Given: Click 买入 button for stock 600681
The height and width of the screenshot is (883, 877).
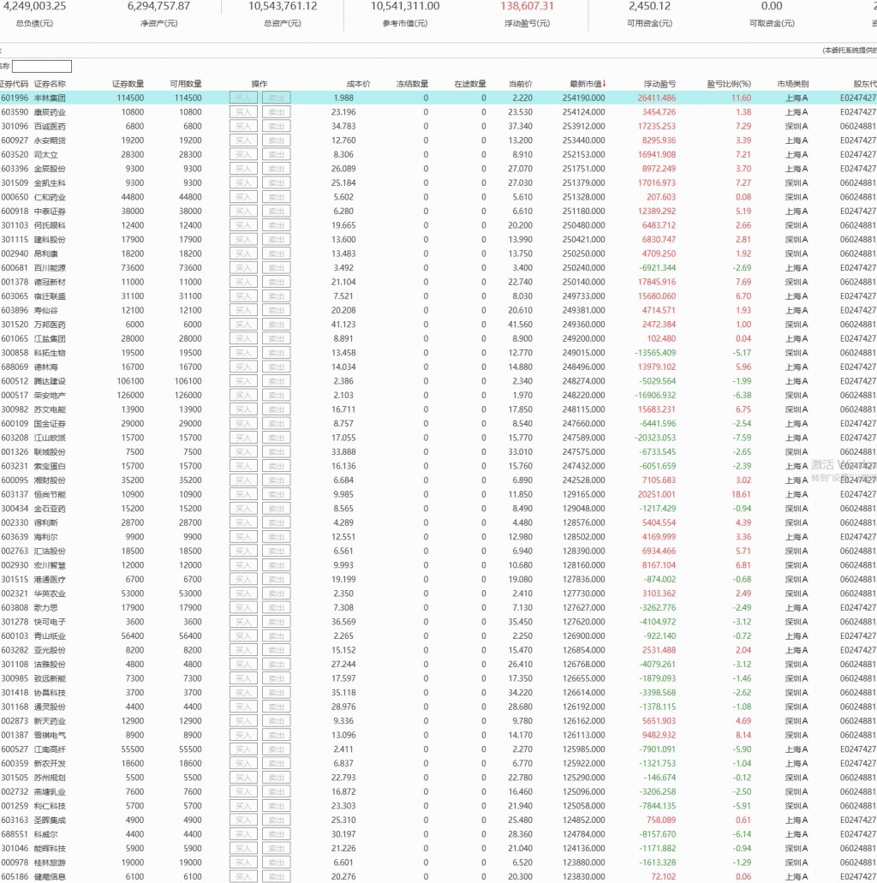Looking at the screenshot, I should [243, 268].
